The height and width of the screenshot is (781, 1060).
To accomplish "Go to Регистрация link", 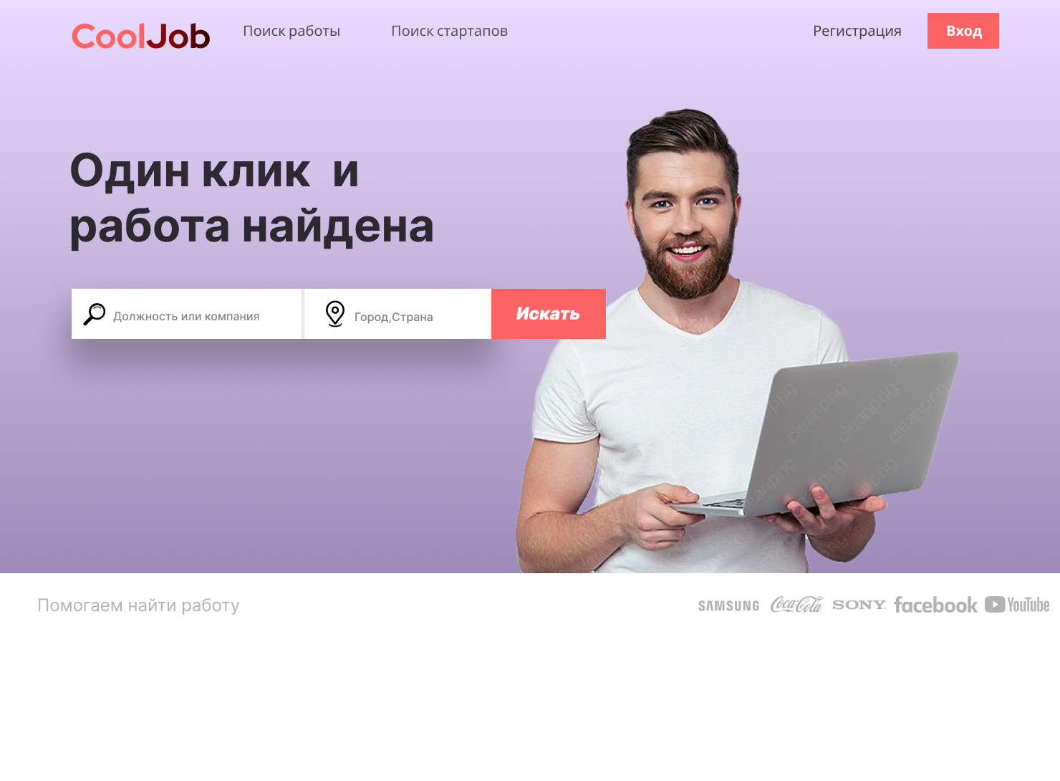I will click(857, 31).
